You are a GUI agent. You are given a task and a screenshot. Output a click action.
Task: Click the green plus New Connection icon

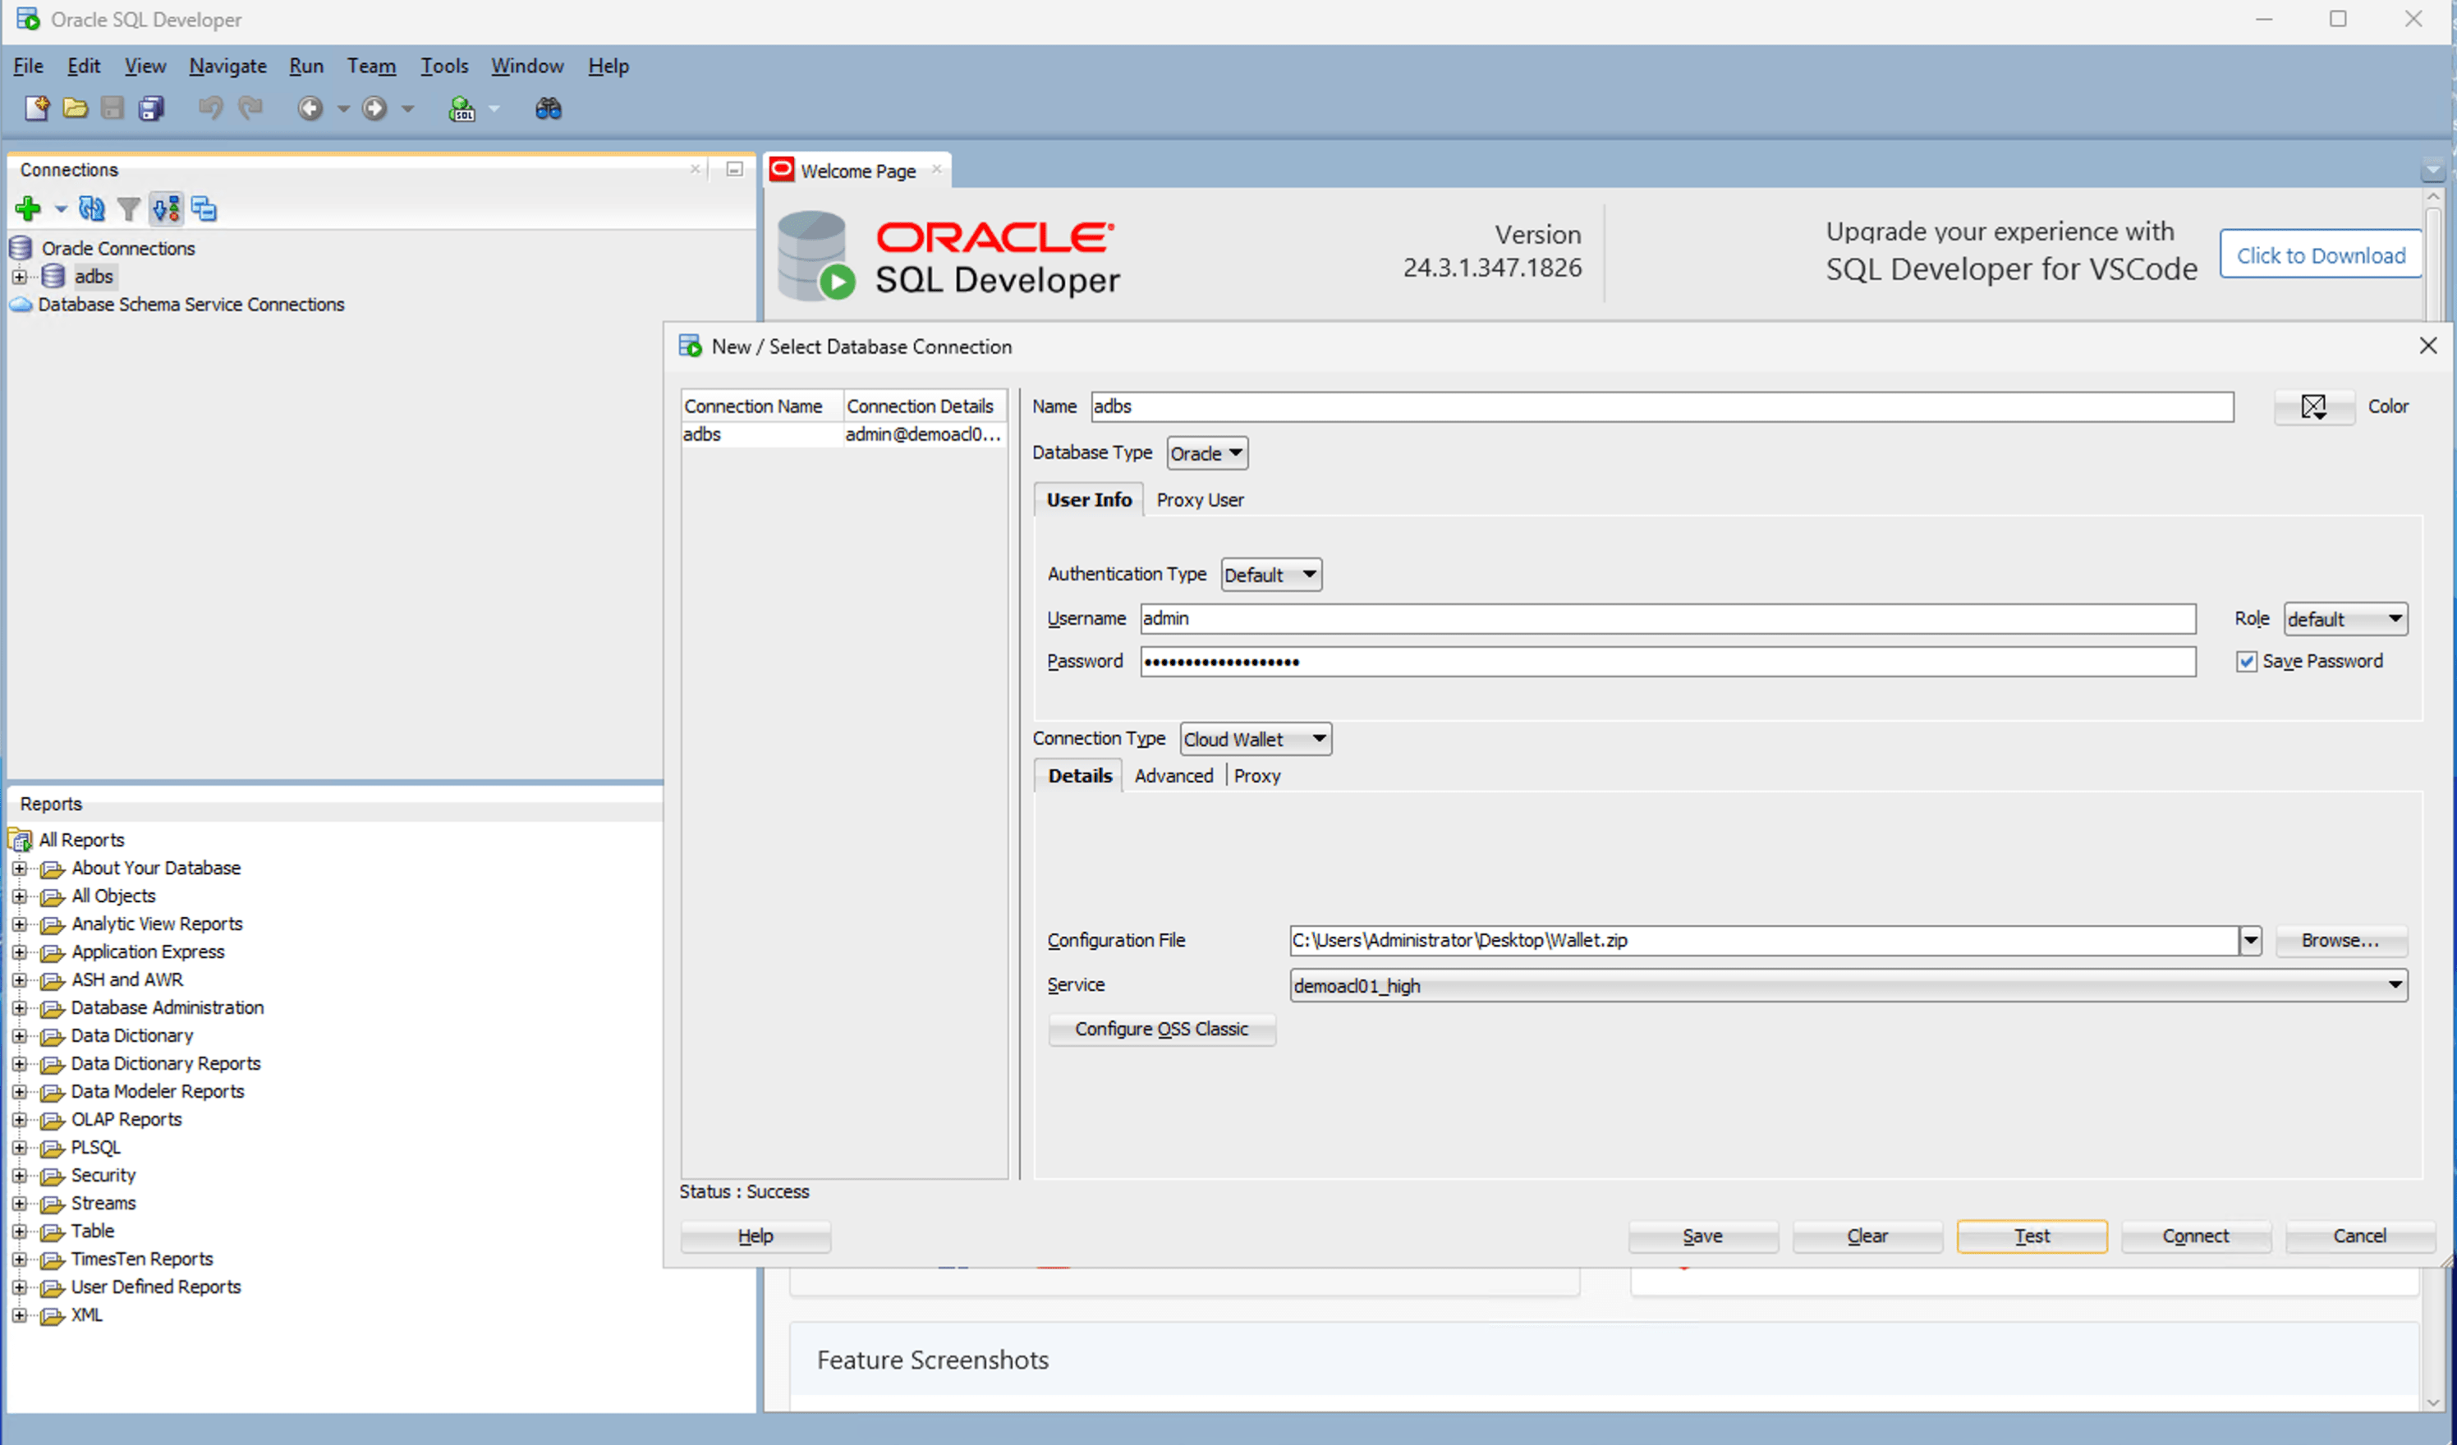click(28, 209)
